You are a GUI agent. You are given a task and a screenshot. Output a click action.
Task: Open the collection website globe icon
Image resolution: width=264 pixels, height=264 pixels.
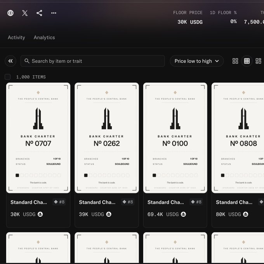click(x=10, y=13)
